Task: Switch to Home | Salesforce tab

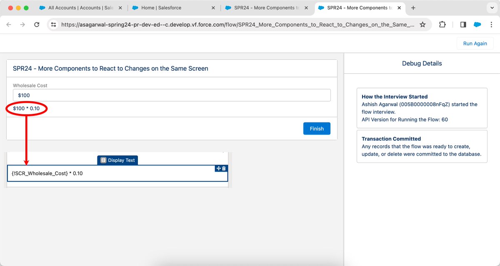Action: click(x=173, y=8)
